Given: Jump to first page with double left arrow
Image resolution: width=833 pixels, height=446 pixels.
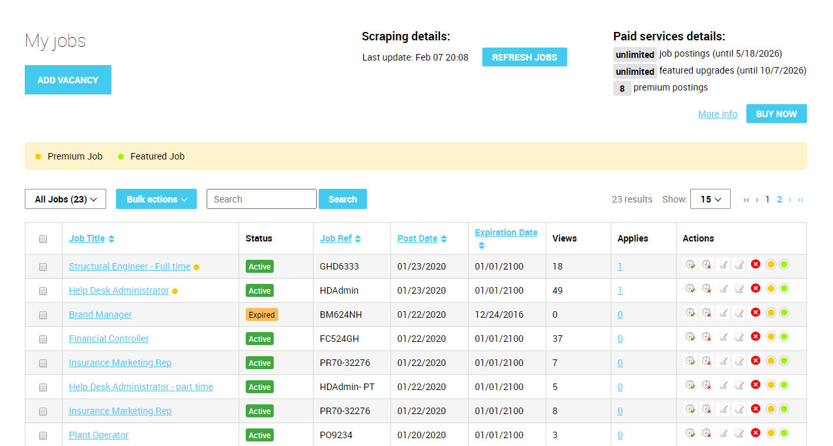Looking at the screenshot, I should click(x=746, y=199).
